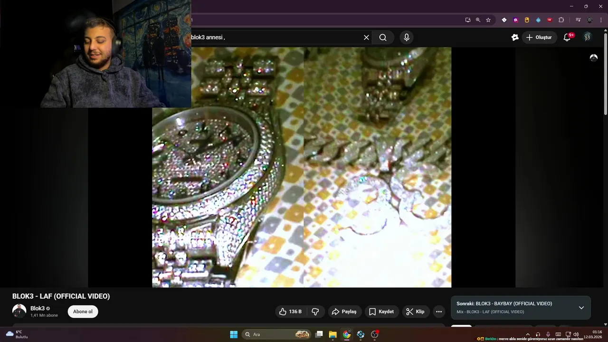Open the Chrome three-dot menu
The width and height of the screenshot is (608, 342).
(x=601, y=20)
